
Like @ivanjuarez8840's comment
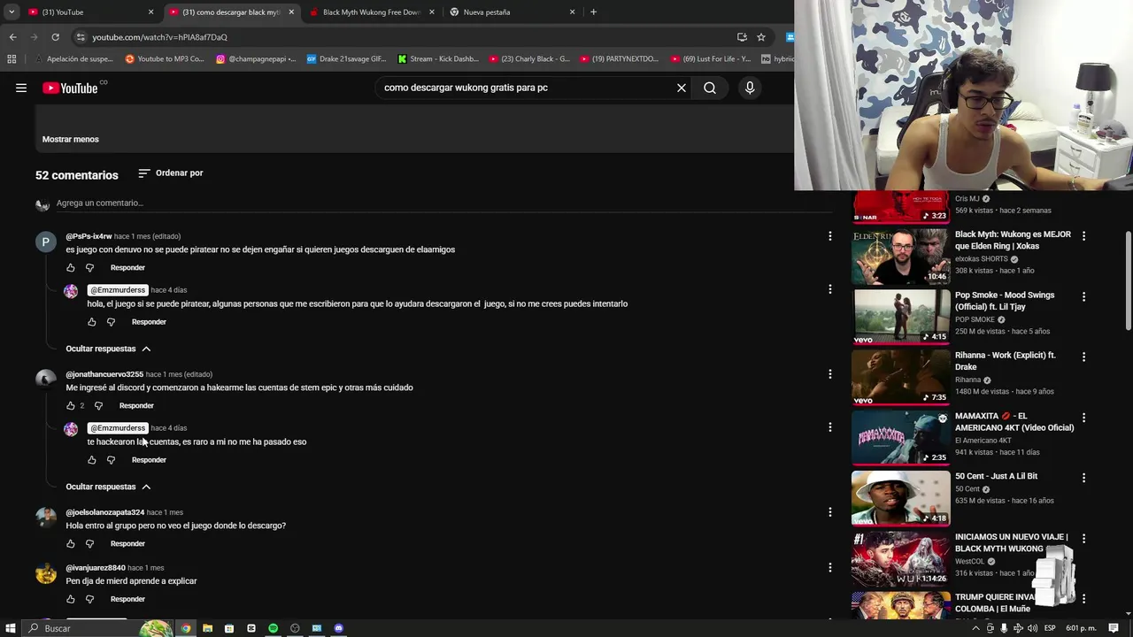[x=71, y=599]
